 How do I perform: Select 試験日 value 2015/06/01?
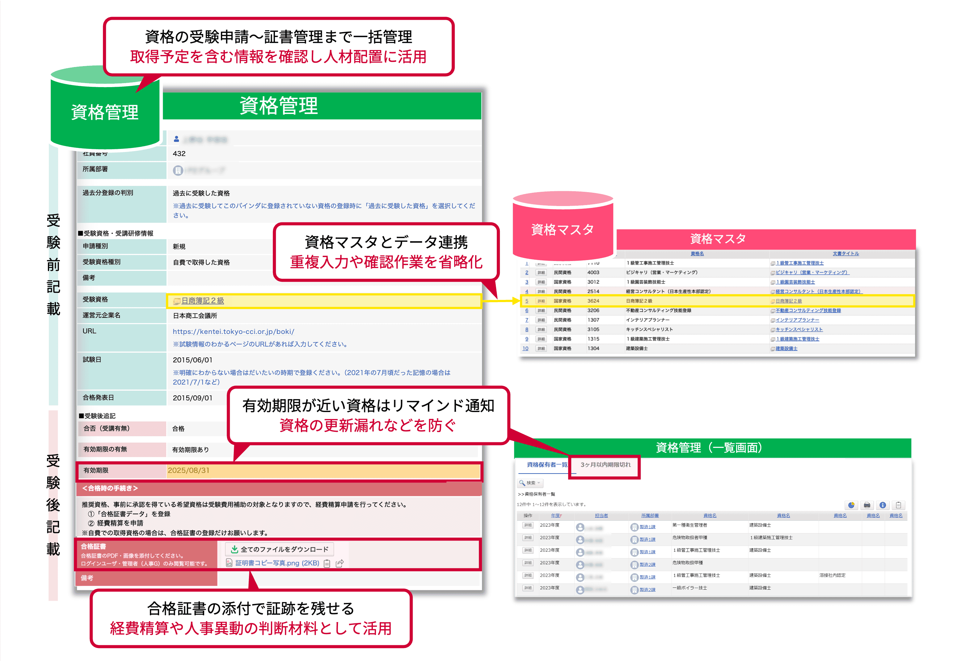(x=192, y=360)
